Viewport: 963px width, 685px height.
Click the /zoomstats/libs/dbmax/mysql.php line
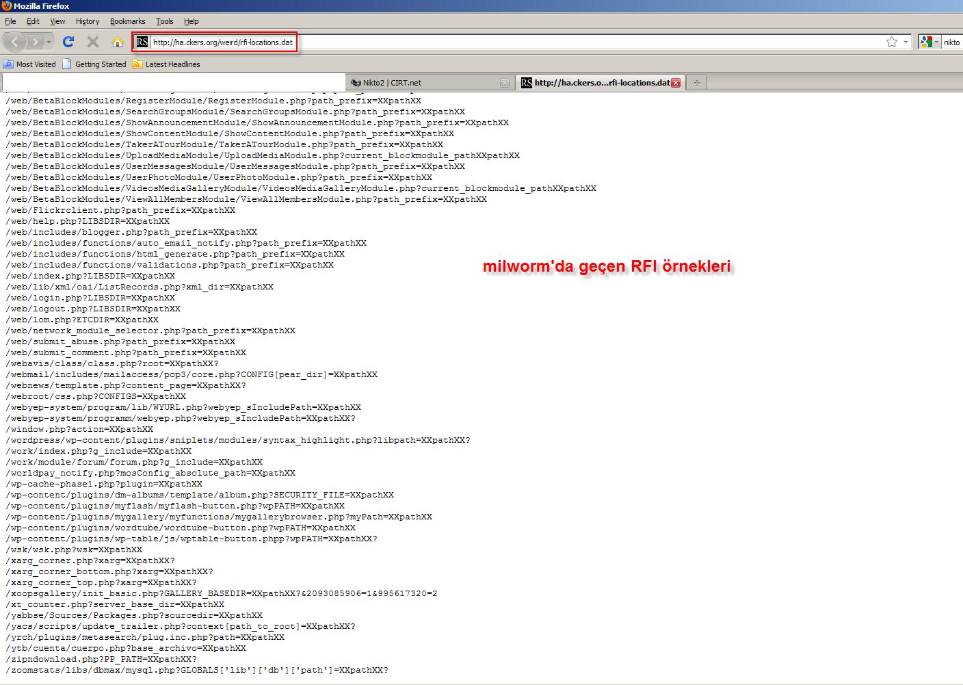click(x=197, y=670)
